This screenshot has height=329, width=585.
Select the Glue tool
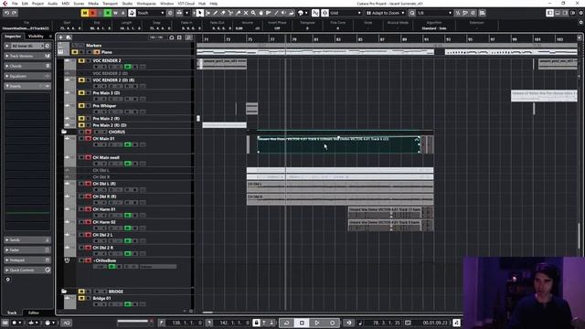coord(238,13)
